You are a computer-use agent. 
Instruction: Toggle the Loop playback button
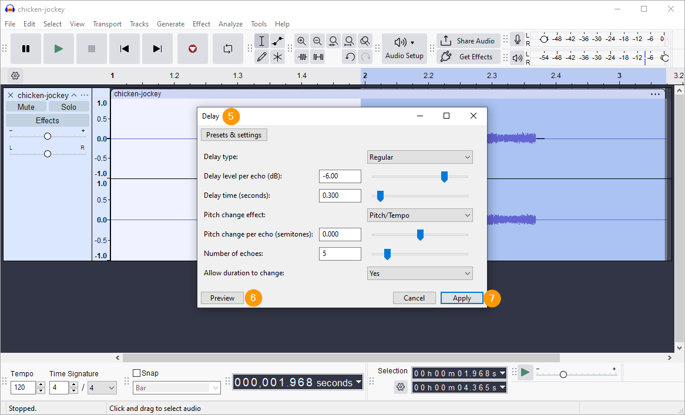[x=228, y=49]
